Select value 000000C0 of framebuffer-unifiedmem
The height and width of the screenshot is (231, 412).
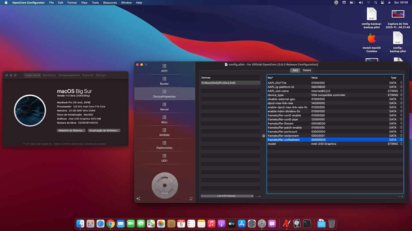pyautogui.click(x=318, y=140)
